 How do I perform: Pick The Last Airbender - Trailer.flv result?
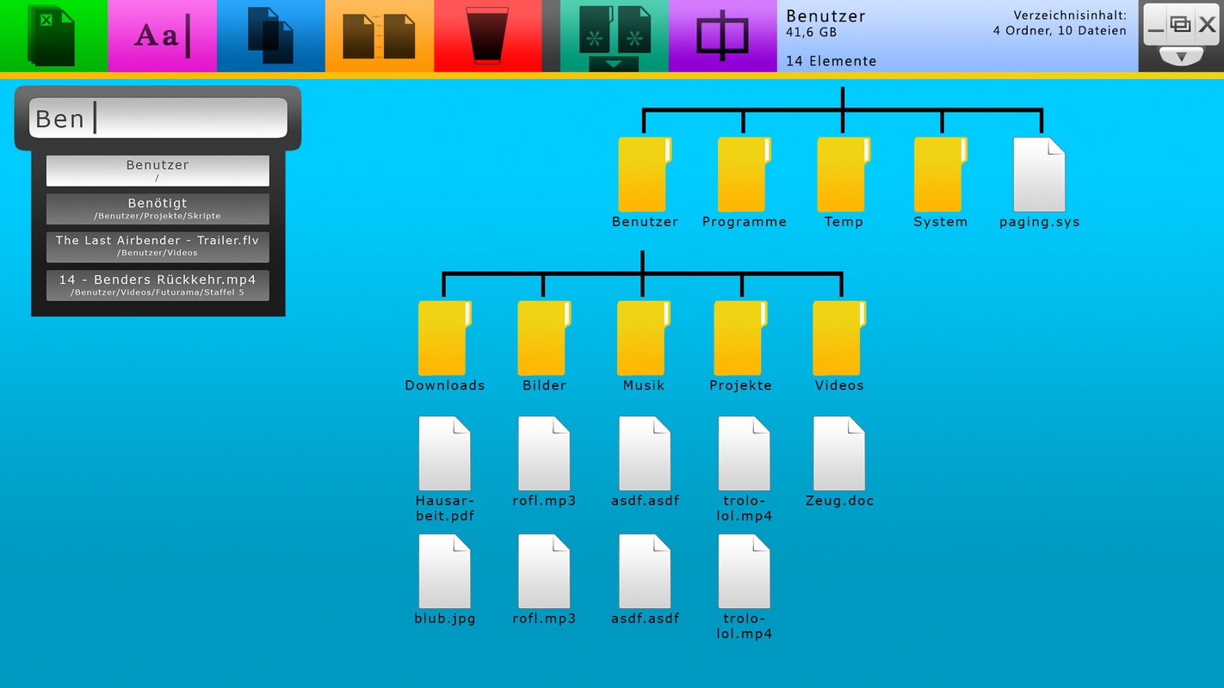pos(158,246)
